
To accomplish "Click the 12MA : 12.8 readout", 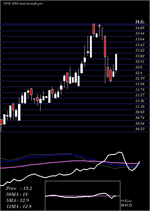I will click(x=19, y=206).
